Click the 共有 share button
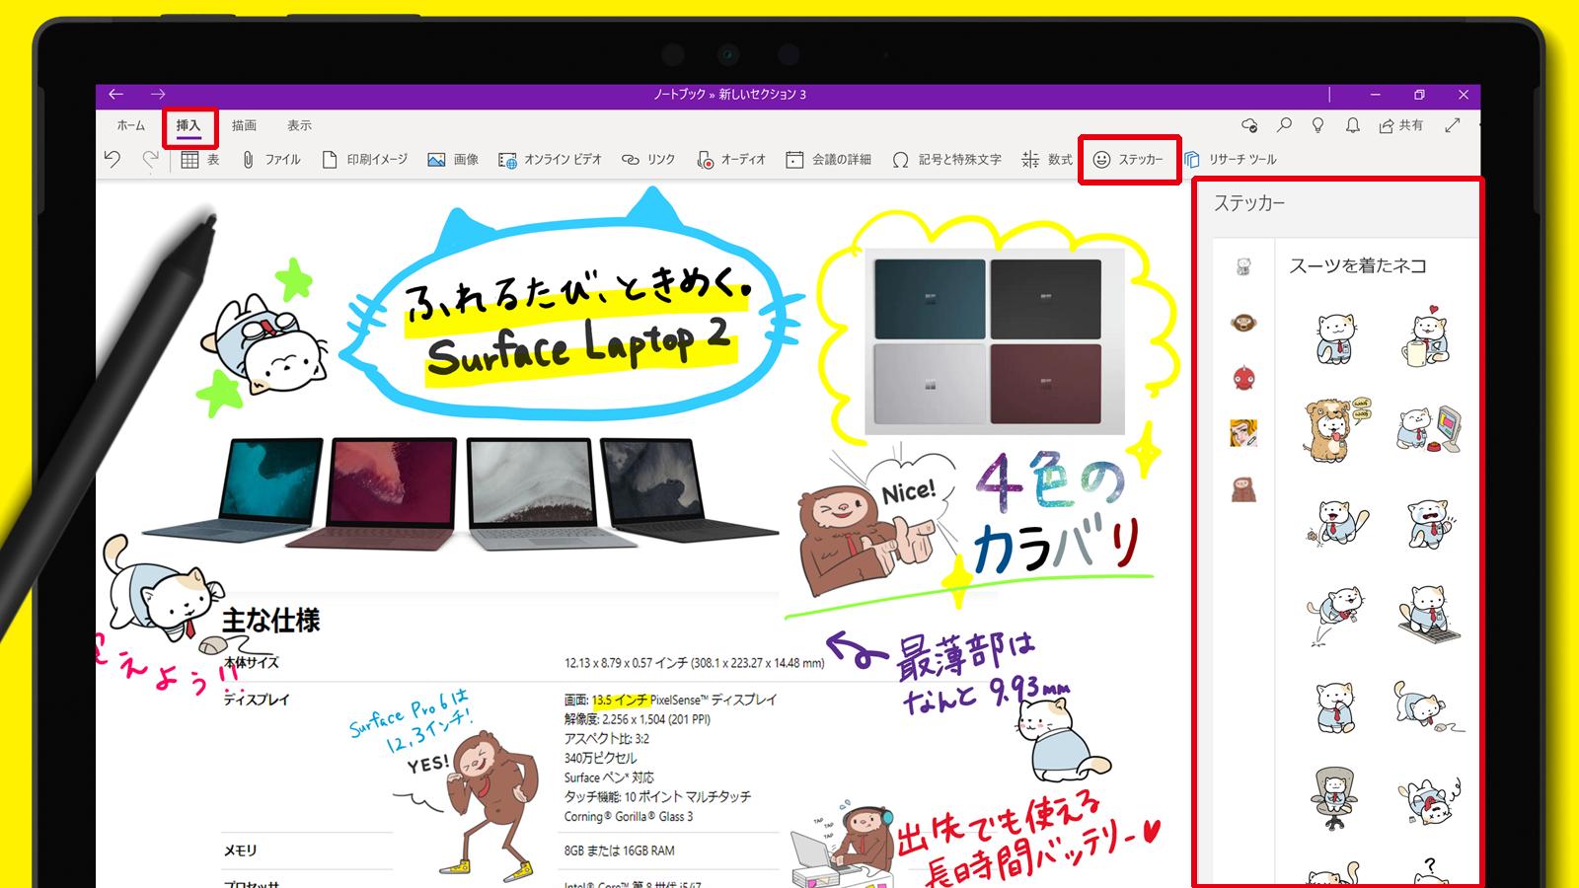Image resolution: width=1579 pixels, height=888 pixels. pos(1401,125)
